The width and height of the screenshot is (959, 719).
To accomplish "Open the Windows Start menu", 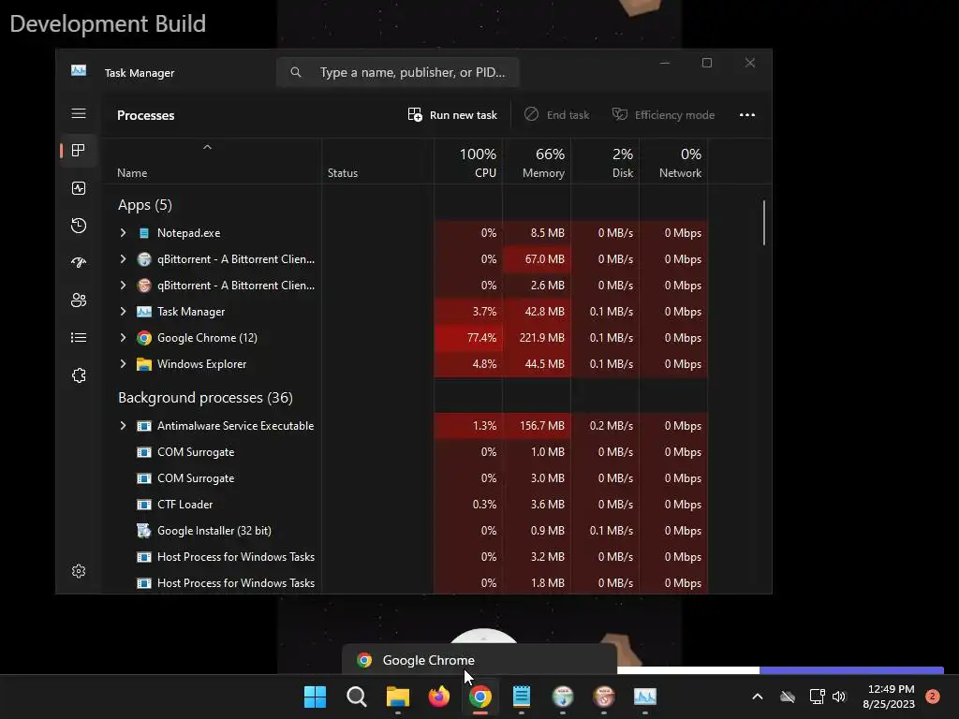I will [315, 697].
